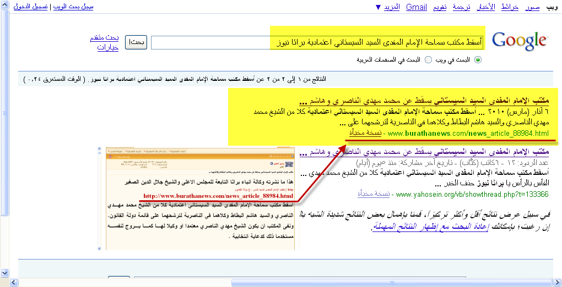
Task: Open الأخبار (News) link
Action: click(485, 7)
